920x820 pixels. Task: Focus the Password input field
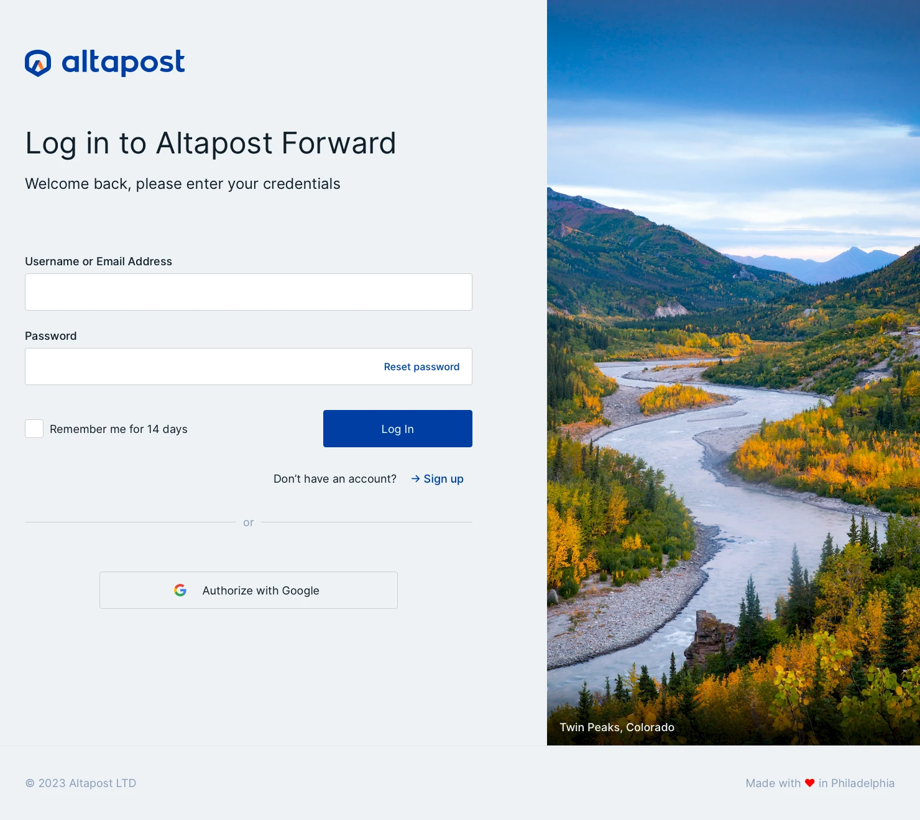click(x=199, y=367)
